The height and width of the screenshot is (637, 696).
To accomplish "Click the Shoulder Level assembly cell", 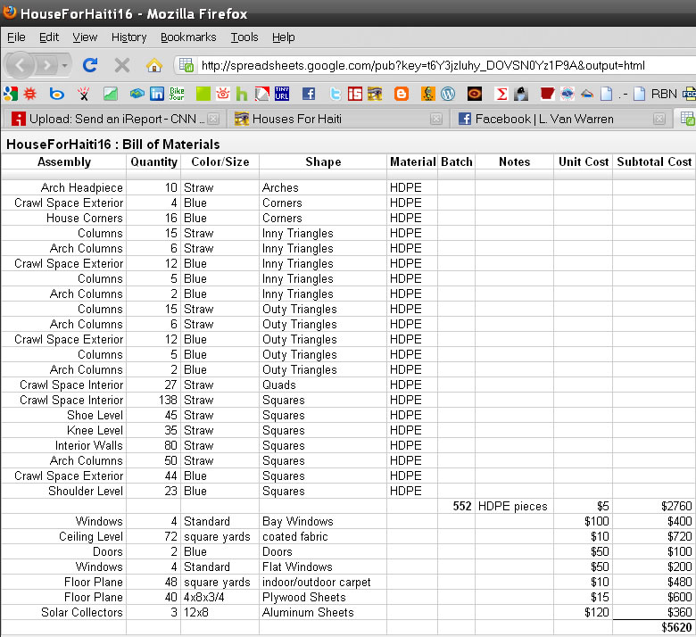I will click(63, 491).
